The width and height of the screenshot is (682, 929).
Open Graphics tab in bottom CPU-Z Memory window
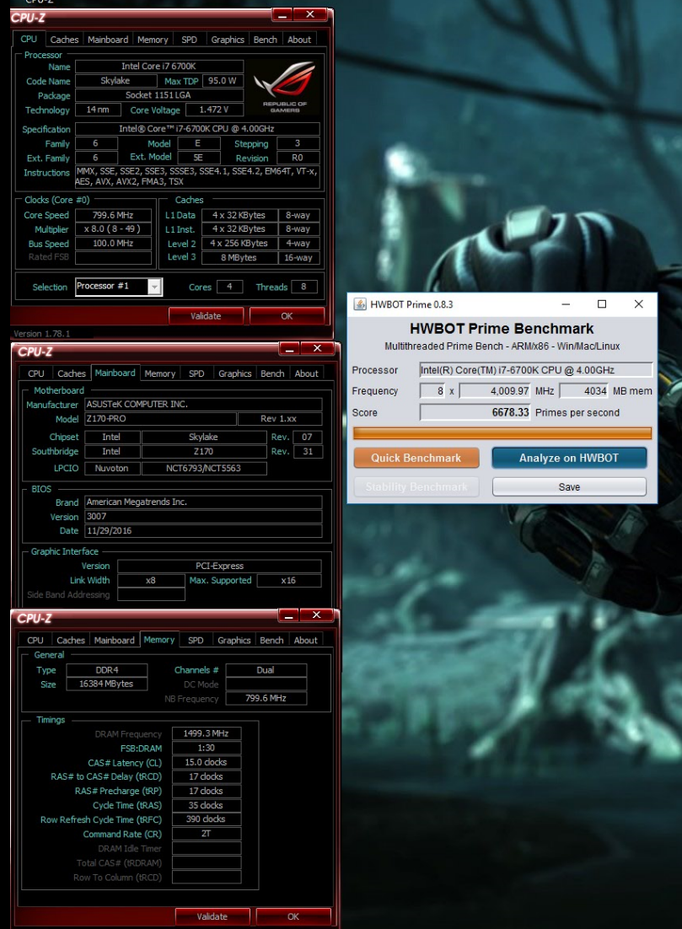234,641
